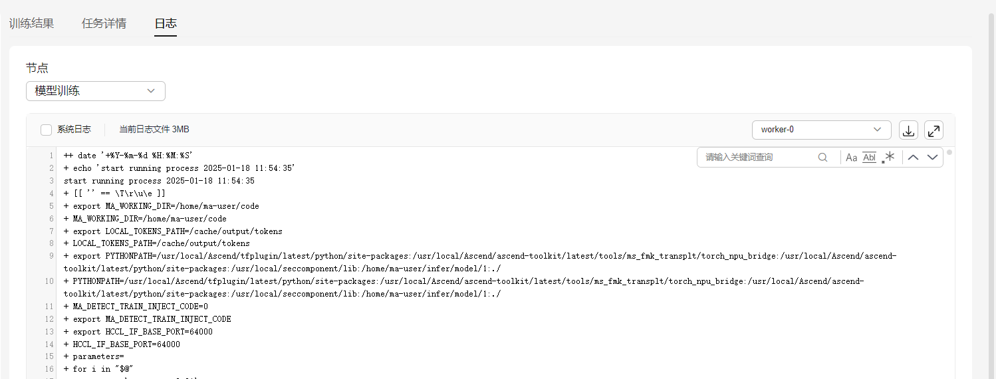
Task: Toggle regular expression search icon
Action: [888, 158]
